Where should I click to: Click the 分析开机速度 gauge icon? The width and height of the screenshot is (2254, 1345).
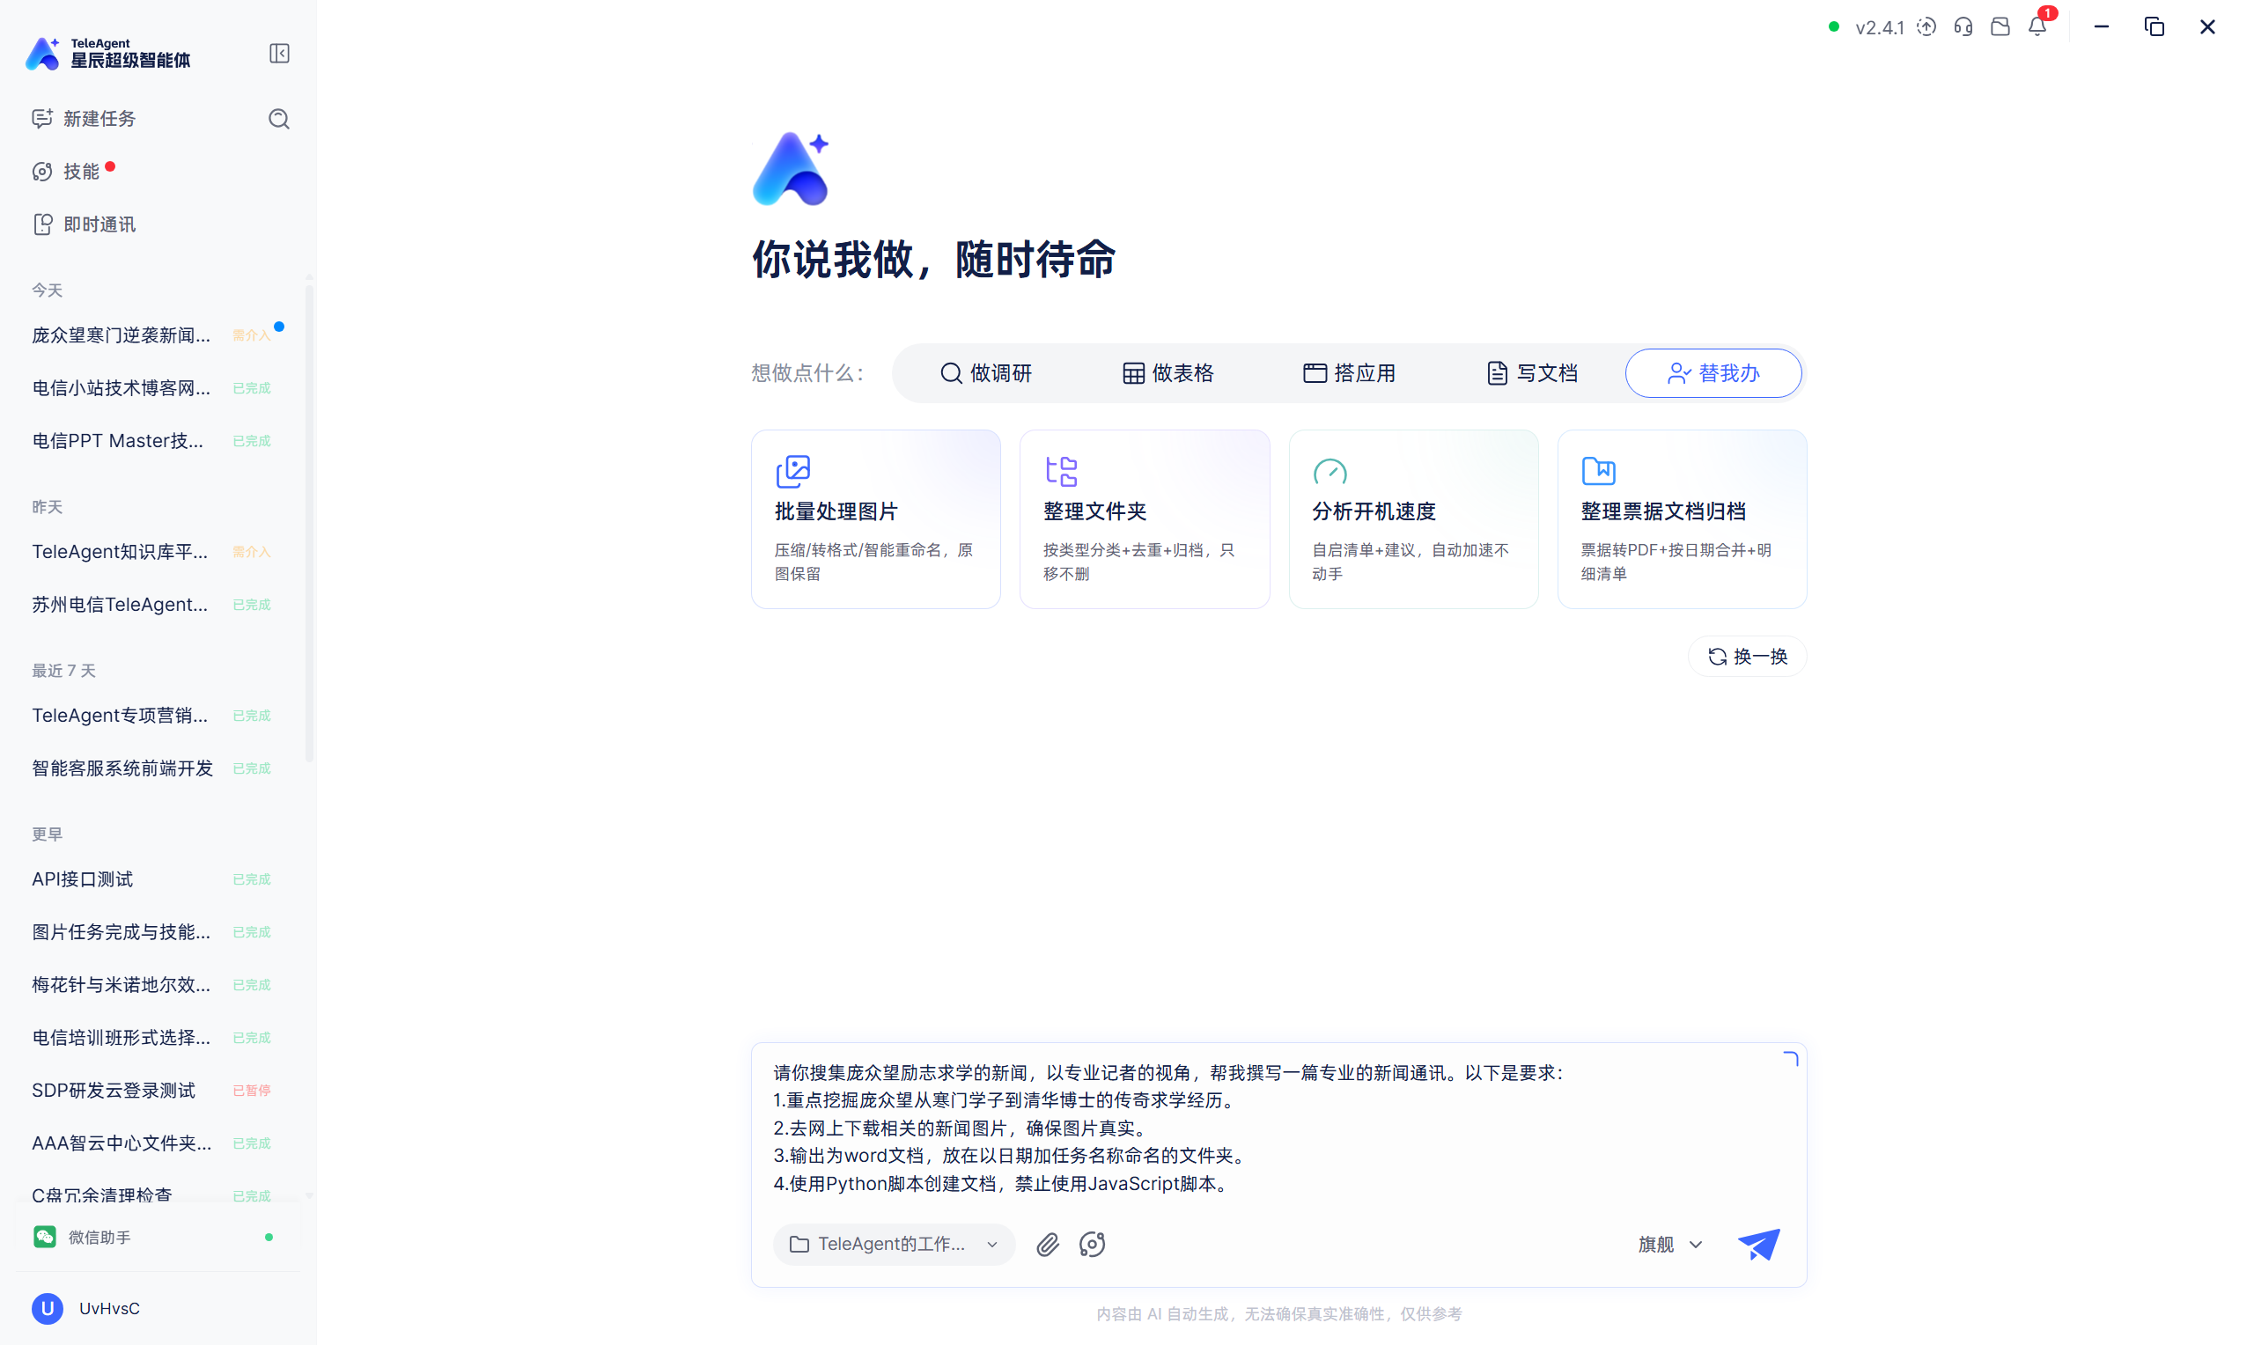[1330, 470]
